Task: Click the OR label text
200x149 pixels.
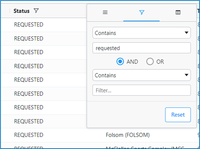Action: [x=160, y=62]
